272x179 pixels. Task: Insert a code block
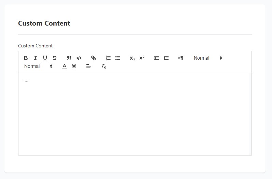(79, 58)
